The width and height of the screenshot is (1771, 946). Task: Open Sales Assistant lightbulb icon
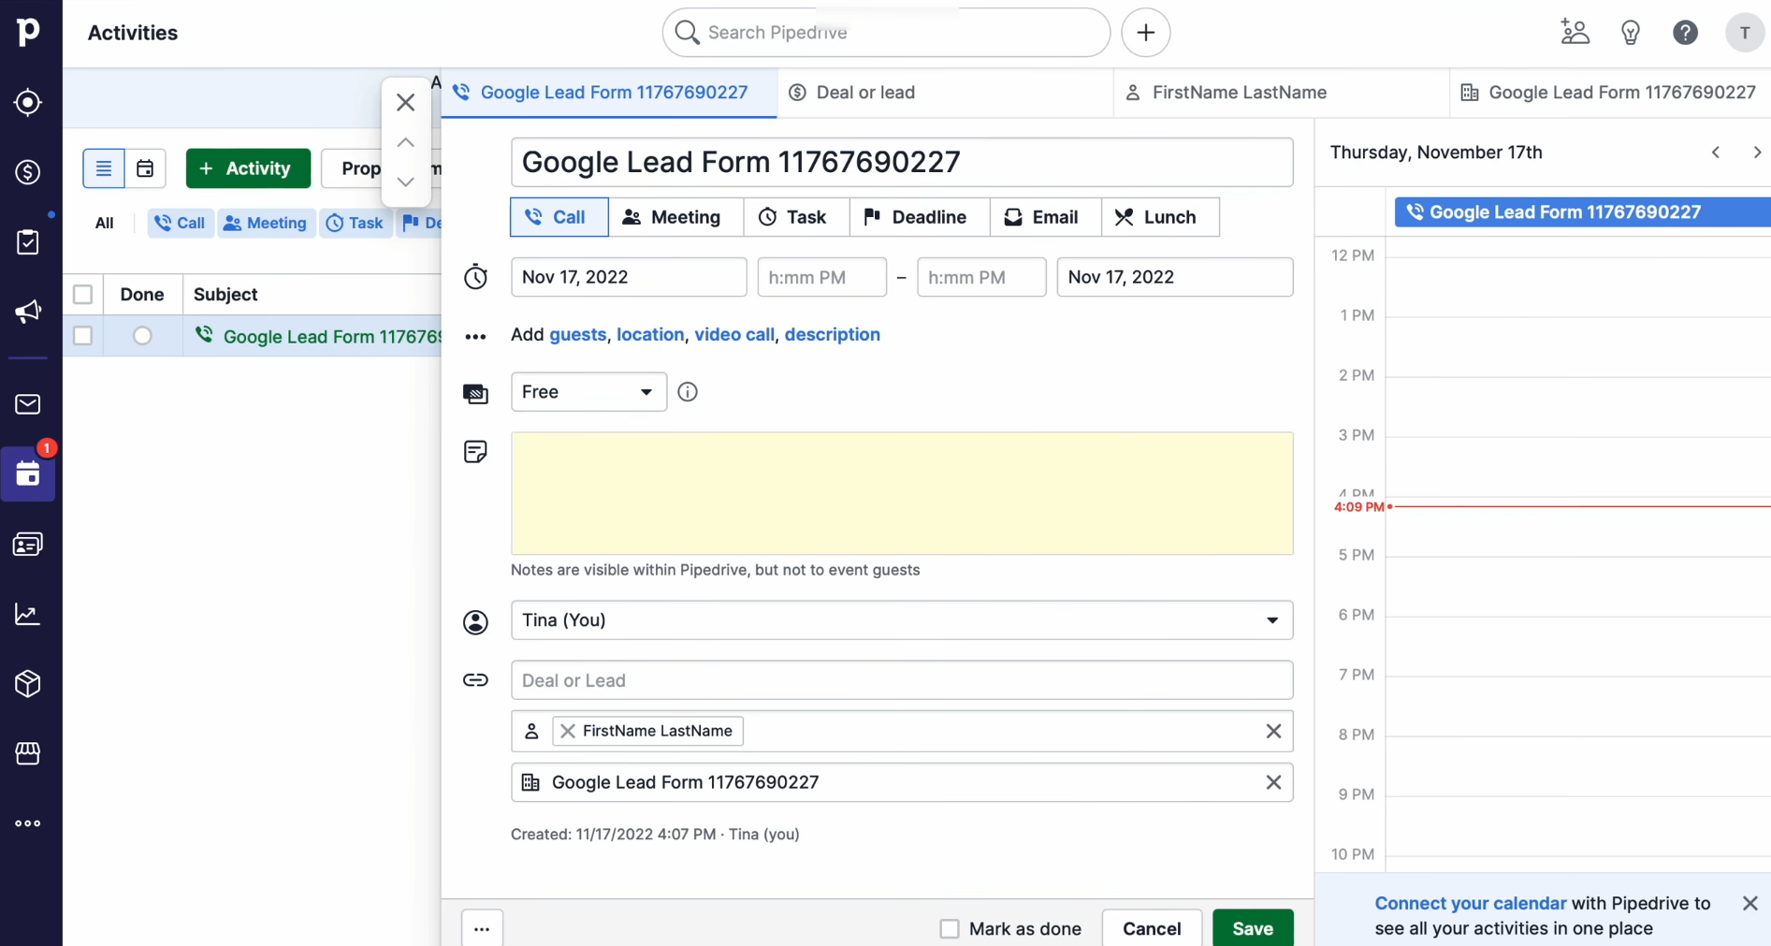pyautogui.click(x=1631, y=33)
